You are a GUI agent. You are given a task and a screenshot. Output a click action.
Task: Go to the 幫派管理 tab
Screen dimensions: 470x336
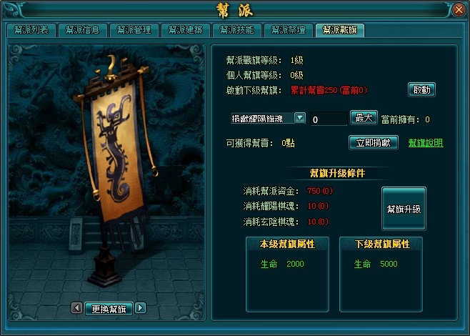(134, 30)
